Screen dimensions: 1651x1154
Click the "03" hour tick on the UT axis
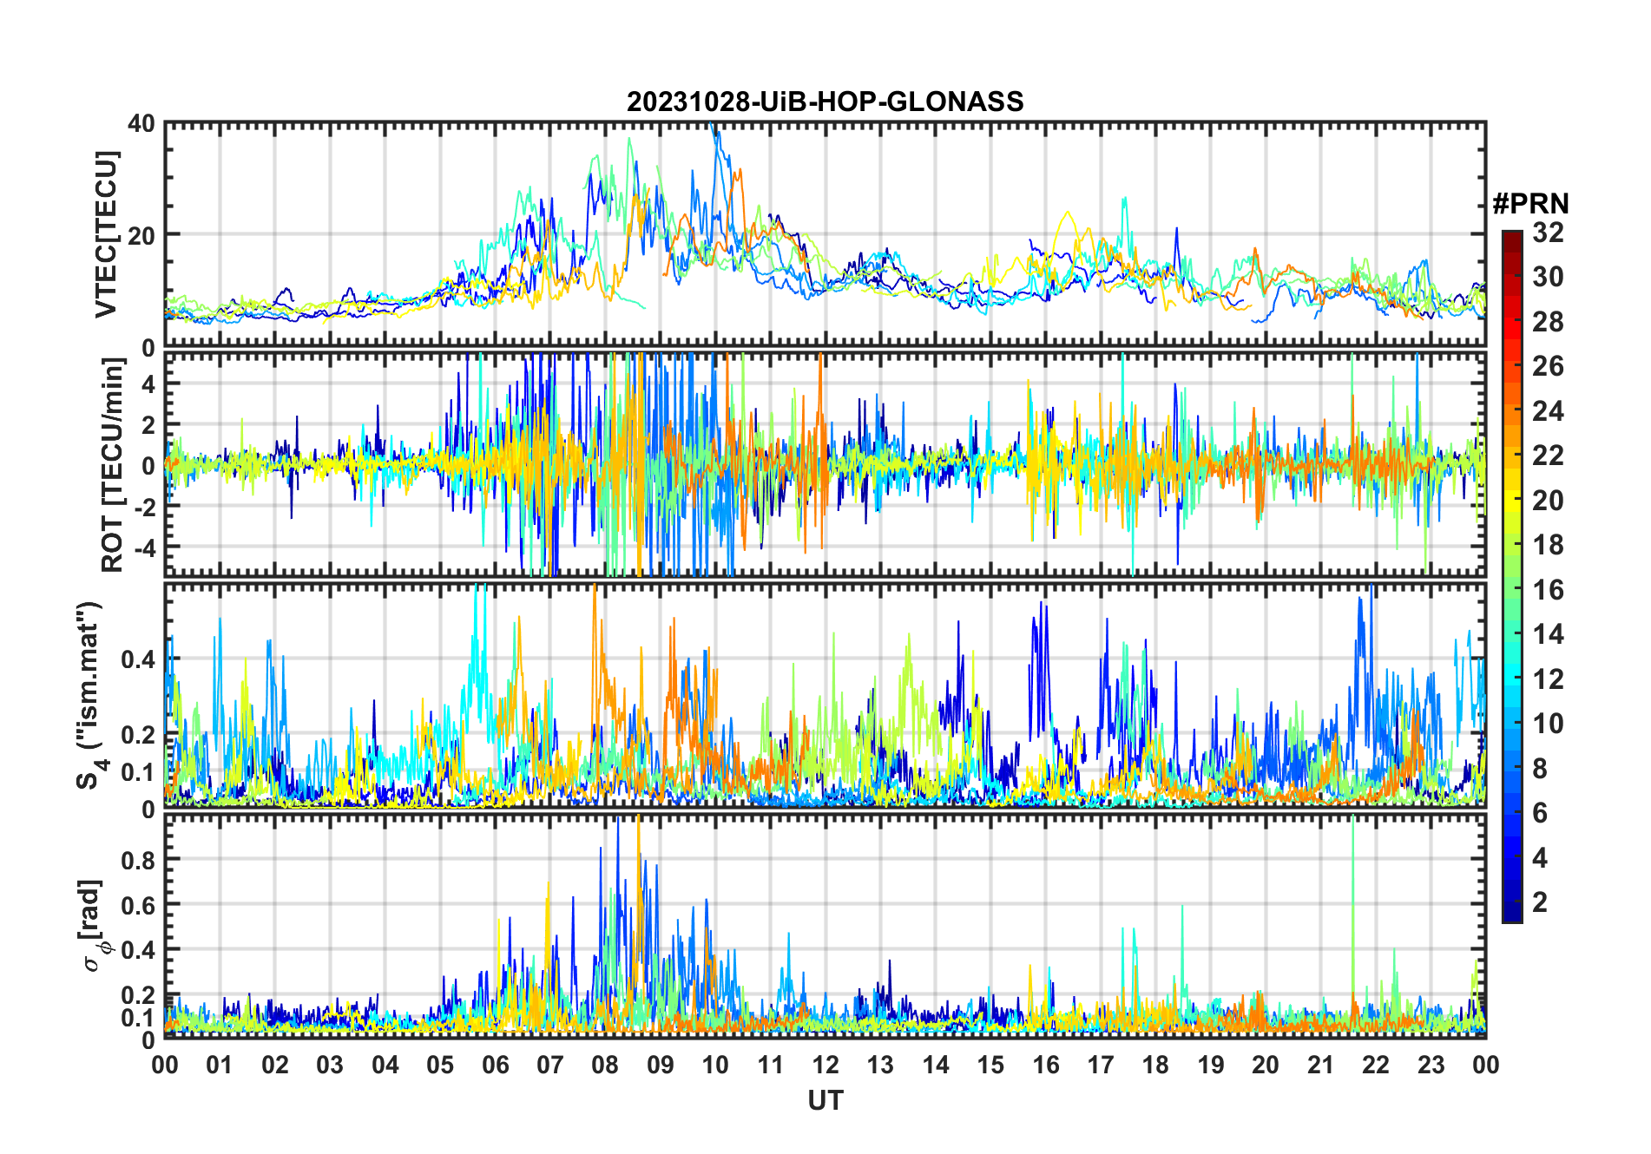click(x=330, y=1065)
